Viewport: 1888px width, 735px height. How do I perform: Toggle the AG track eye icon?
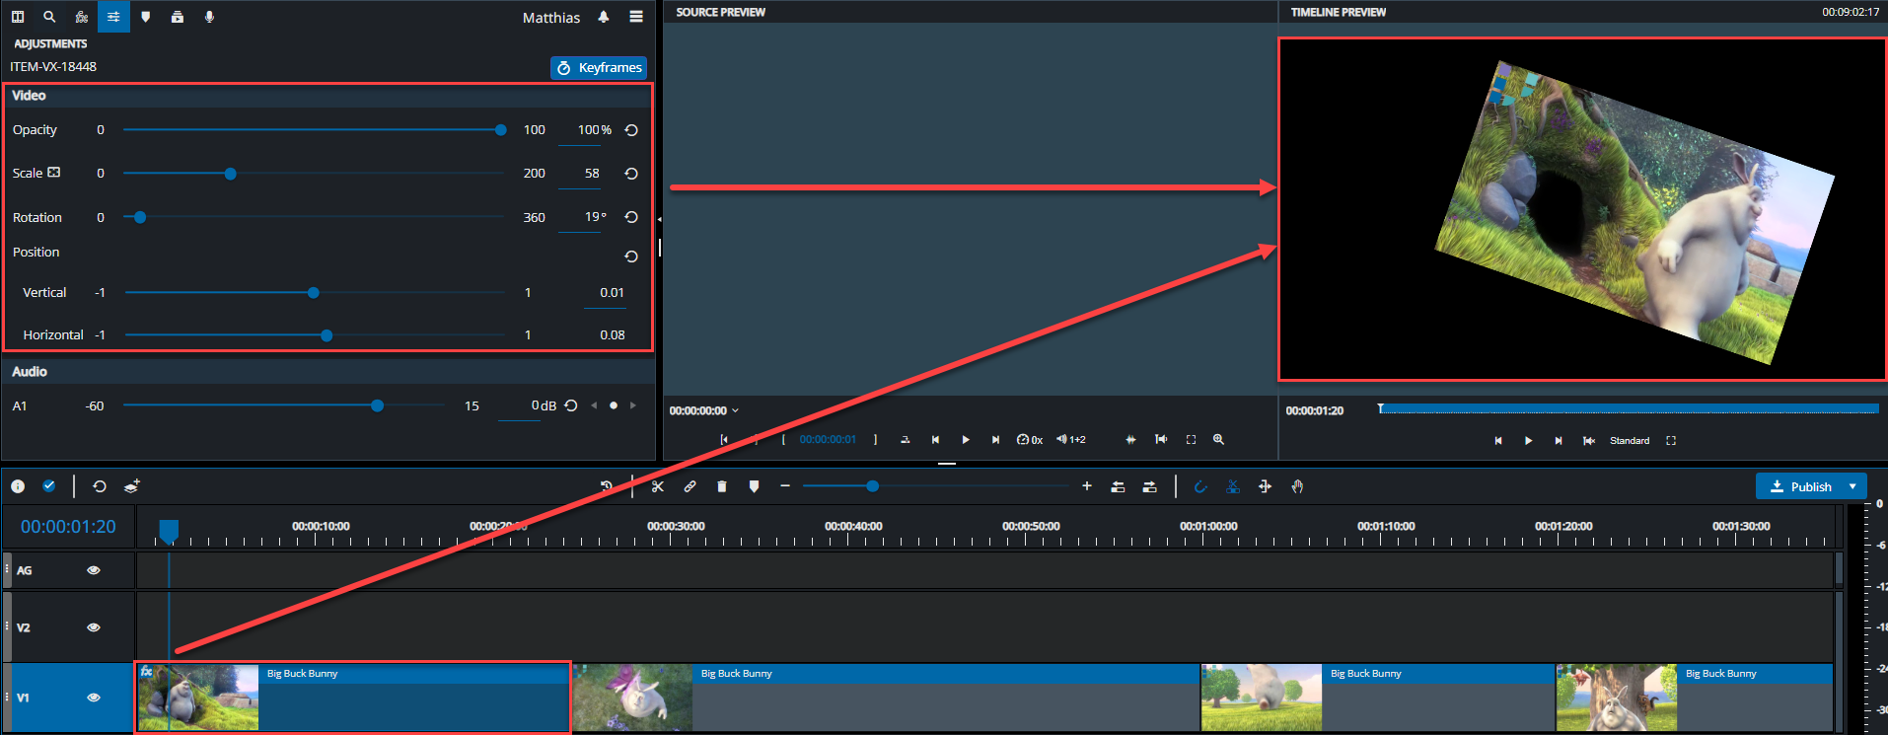click(x=94, y=570)
